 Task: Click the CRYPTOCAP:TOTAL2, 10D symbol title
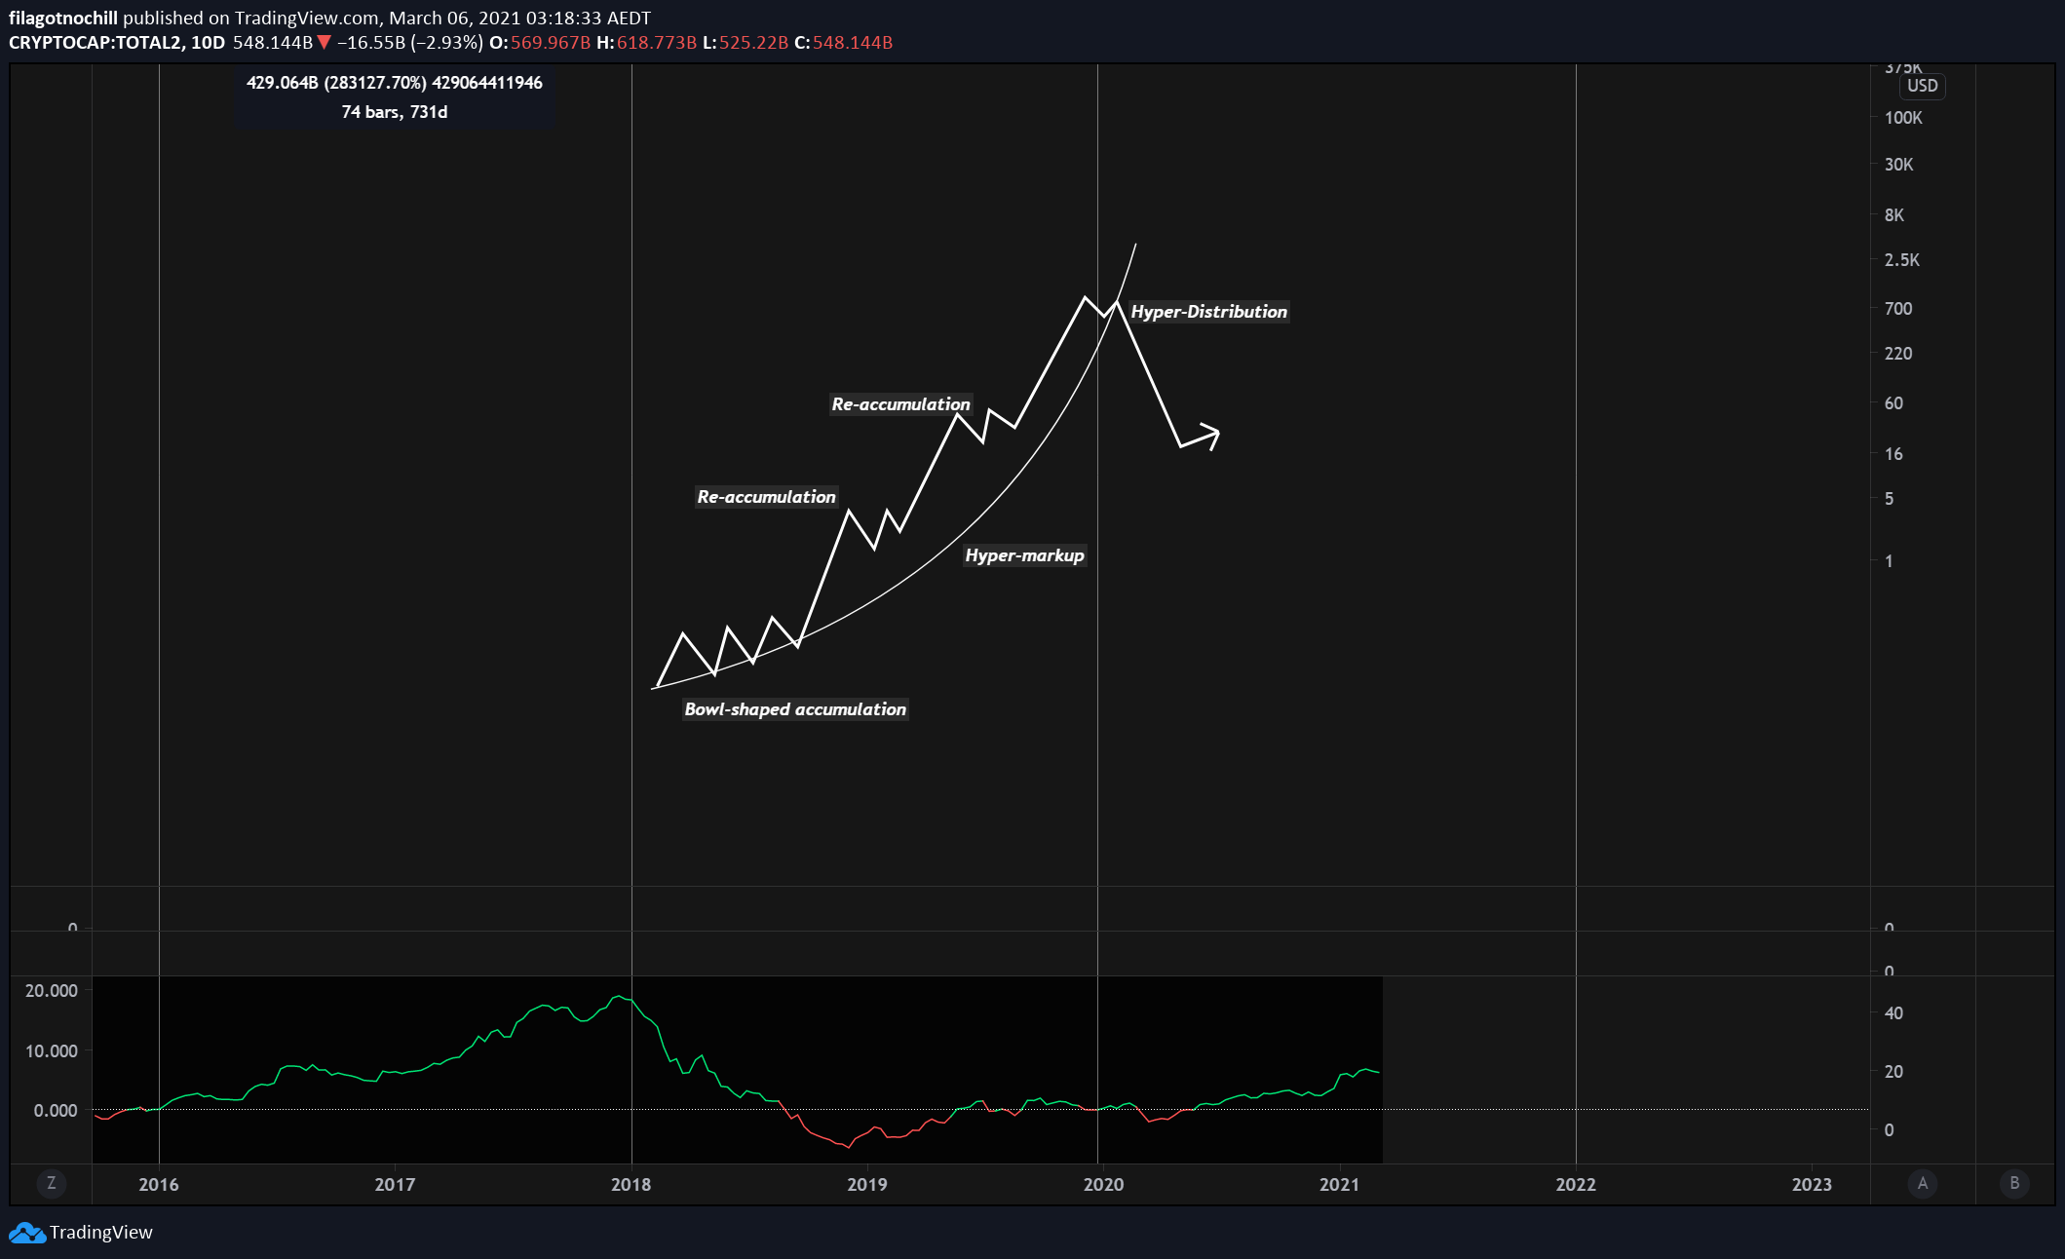click(x=117, y=43)
